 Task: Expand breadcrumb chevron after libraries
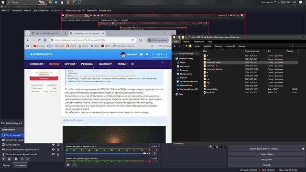click(x=247, y=46)
